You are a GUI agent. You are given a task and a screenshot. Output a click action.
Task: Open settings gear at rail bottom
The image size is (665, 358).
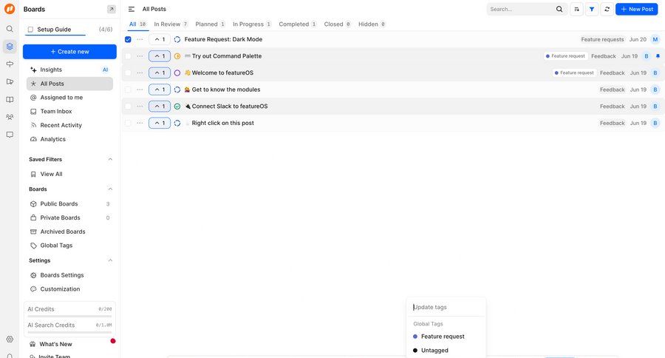(x=10, y=339)
